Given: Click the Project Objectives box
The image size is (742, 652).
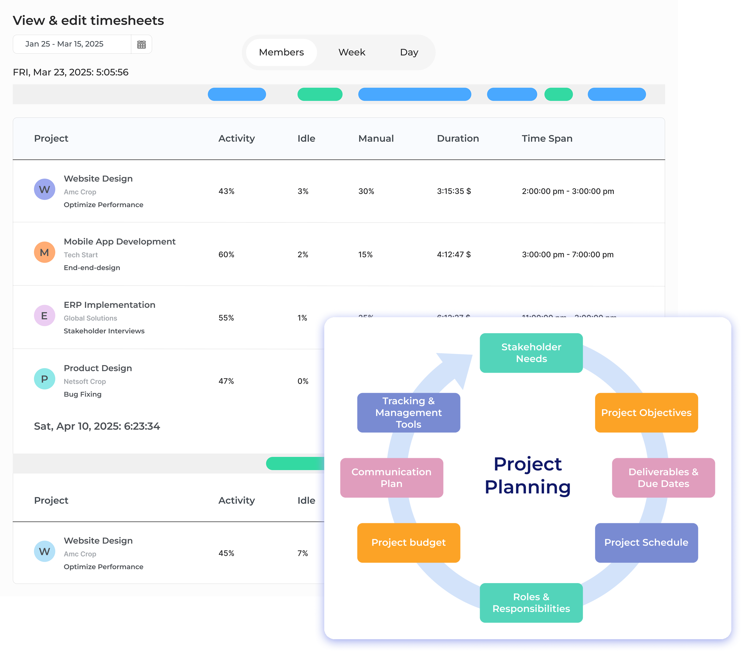Looking at the screenshot, I should tap(646, 413).
